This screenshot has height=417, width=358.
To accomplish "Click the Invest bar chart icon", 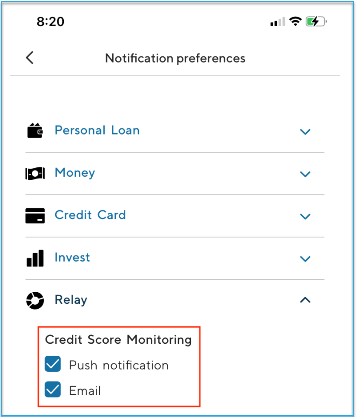I will click(x=35, y=258).
